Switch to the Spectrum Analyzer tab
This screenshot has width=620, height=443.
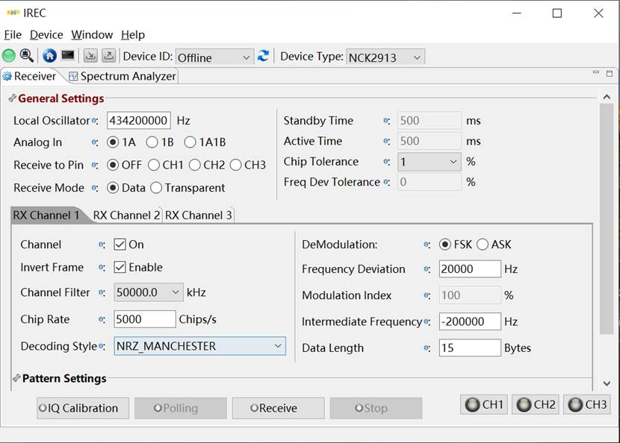click(x=122, y=76)
